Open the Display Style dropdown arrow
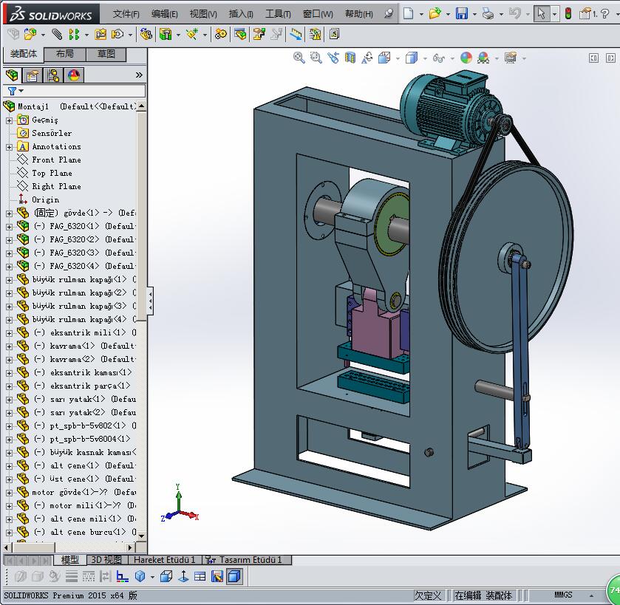 pos(425,58)
